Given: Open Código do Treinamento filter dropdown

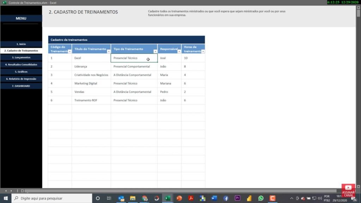Looking at the screenshot, I should click(x=70, y=51).
